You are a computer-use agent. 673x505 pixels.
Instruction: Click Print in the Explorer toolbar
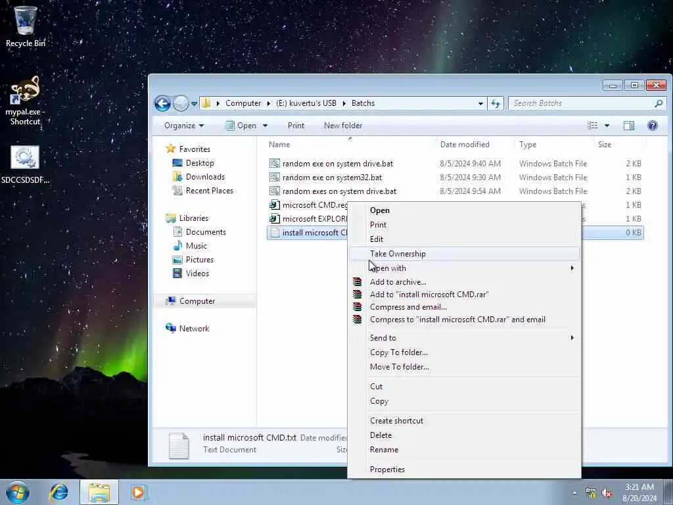point(296,126)
